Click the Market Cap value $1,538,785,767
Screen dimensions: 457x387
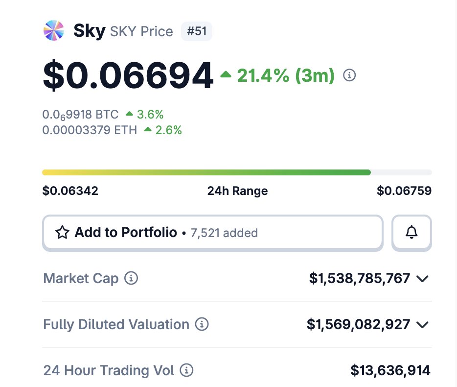(x=360, y=279)
